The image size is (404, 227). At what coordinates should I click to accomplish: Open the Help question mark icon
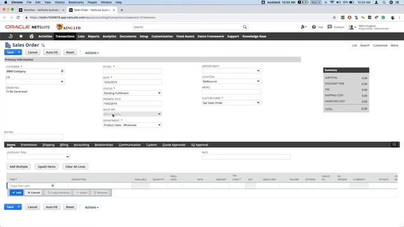(x=314, y=27)
